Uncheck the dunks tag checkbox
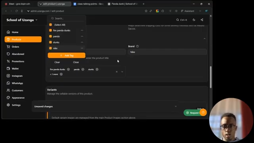 [x=50, y=43]
